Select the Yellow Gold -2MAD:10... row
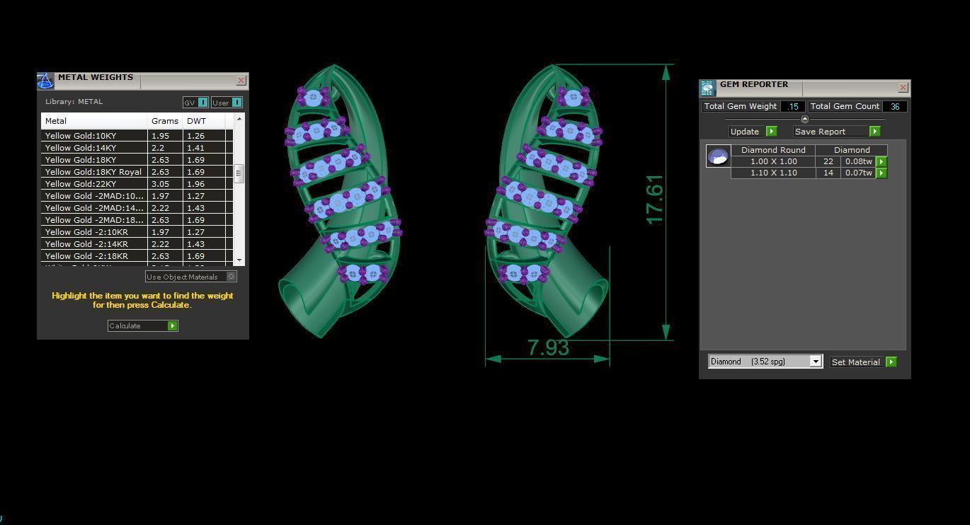The height and width of the screenshot is (525, 970). click(x=137, y=196)
